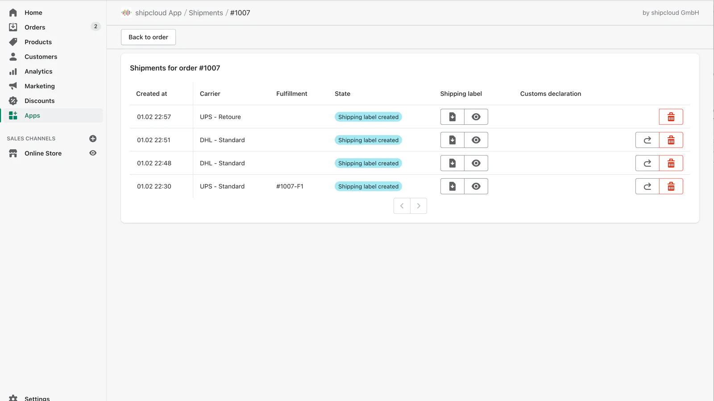Viewport: 714px width, 401px height.
Task: Download shipping label for UPS Retoure shipment
Action: 452,117
